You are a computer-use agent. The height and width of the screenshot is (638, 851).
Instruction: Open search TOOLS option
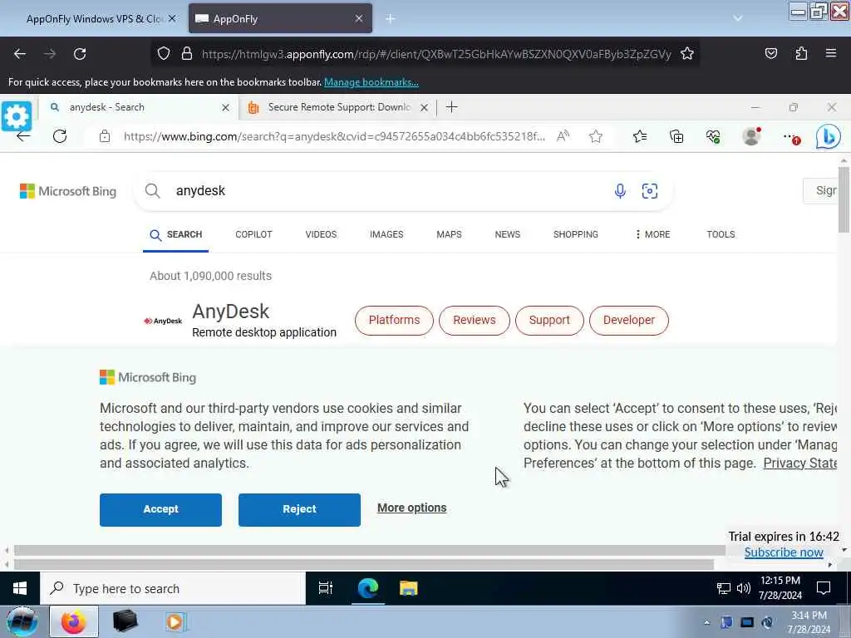721,234
